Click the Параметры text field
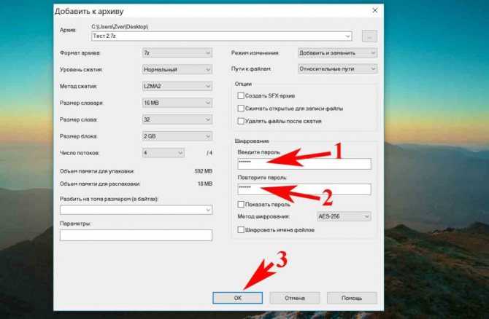 point(136,235)
